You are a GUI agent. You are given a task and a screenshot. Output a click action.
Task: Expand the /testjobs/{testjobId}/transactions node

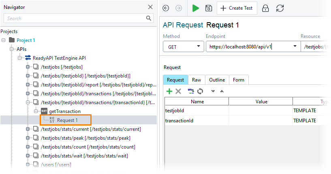pos(28,93)
